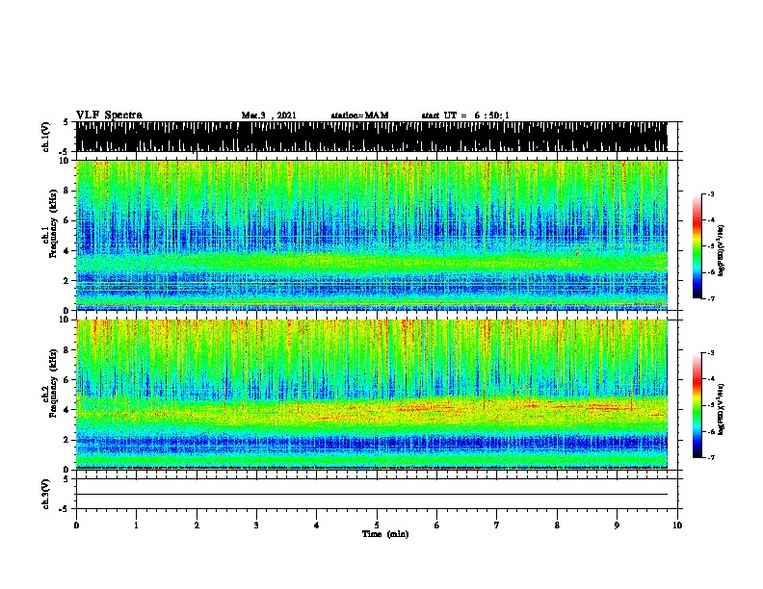Image resolution: width=763 pixels, height=589 pixels.
Task: Click the color scale bar beside ch.1 spectrogram
Action: click(697, 246)
